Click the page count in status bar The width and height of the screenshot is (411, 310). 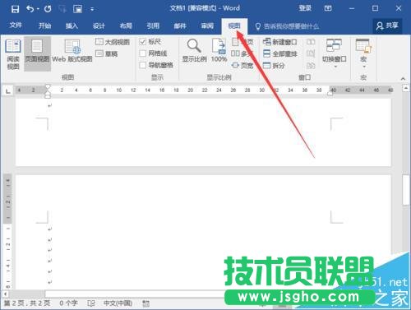tap(27, 303)
